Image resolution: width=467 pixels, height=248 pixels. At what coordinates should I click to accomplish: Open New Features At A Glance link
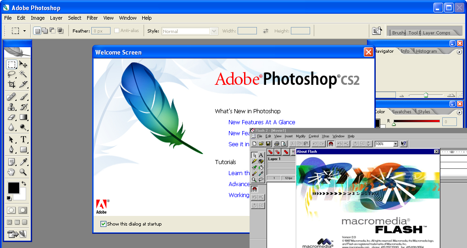[262, 122]
